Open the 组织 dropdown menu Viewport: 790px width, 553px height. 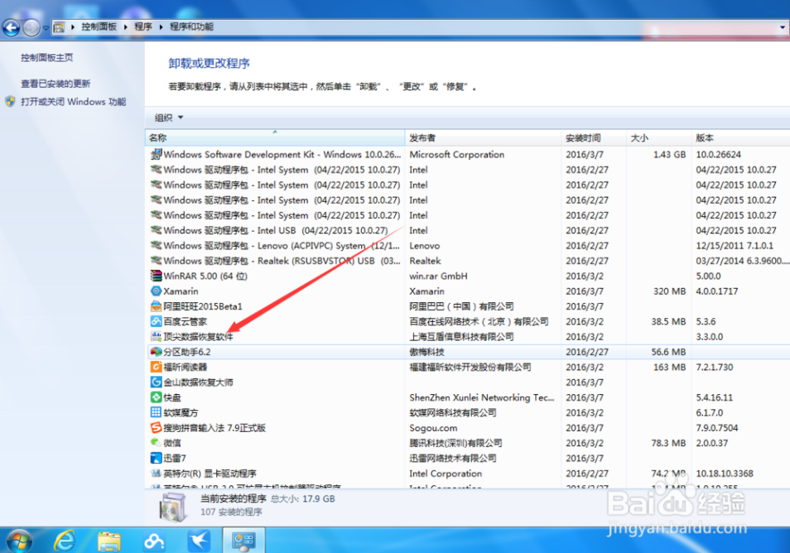click(x=169, y=118)
